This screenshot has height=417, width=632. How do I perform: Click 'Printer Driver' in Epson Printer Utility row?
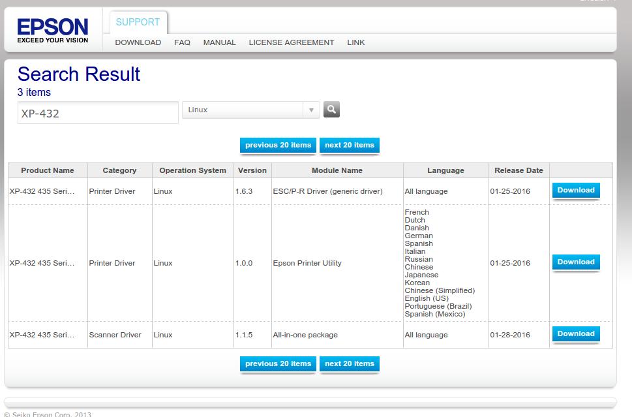tap(112, 264)
